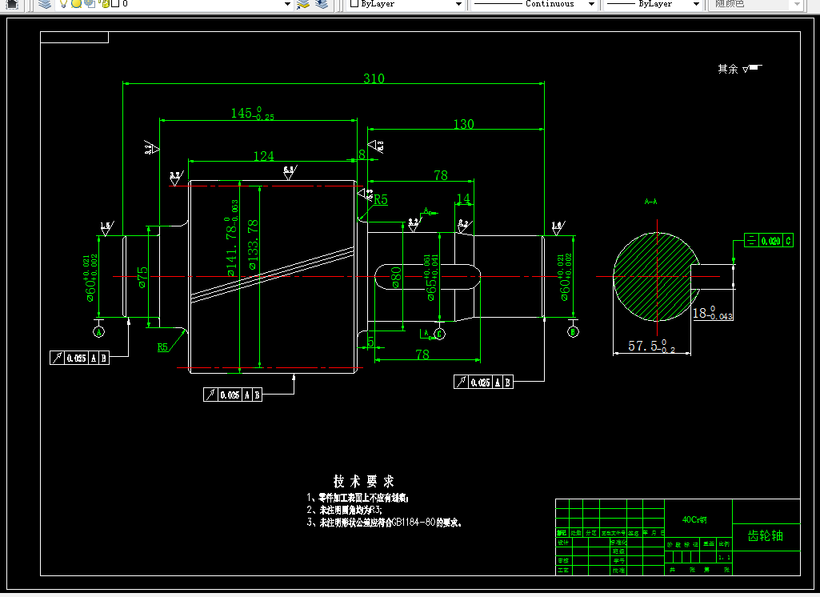Click layer 0's white color square
Viewport: 820px width, 597px height.
pyautogui.click(x=115, y=4)
